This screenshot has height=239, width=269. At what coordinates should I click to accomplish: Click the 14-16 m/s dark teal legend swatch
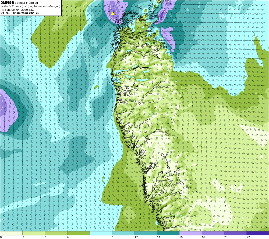pos(168,233)
